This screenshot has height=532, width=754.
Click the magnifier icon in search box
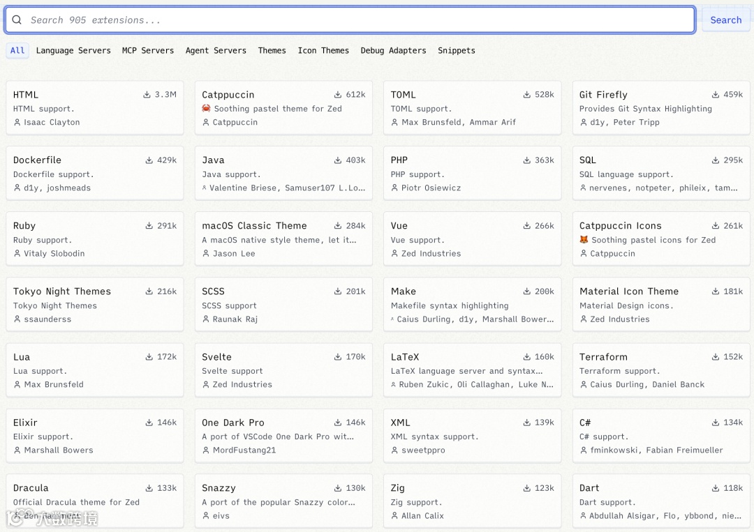tap(17, 20)
